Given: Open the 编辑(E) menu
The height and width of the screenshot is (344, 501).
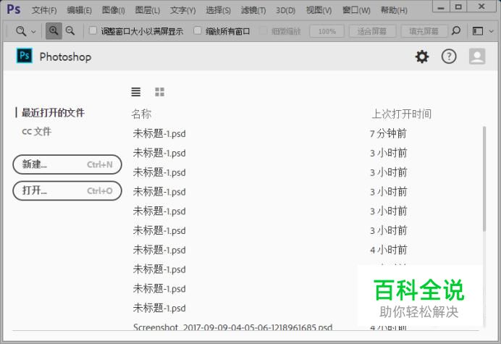Looking at the screenshot, I should coord(79,10).
